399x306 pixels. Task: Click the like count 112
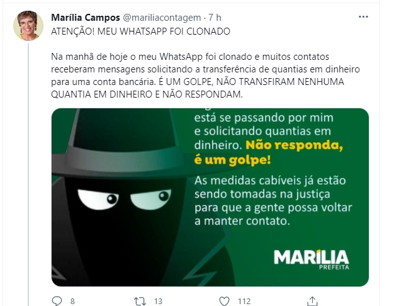pos(244,302)
